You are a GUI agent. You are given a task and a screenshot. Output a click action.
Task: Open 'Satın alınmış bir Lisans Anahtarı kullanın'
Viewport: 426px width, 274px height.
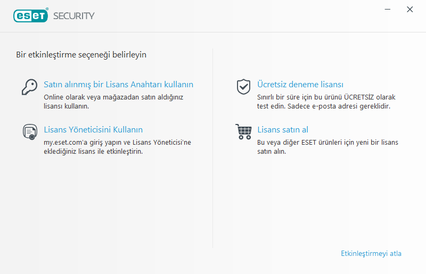click(118, 85)
